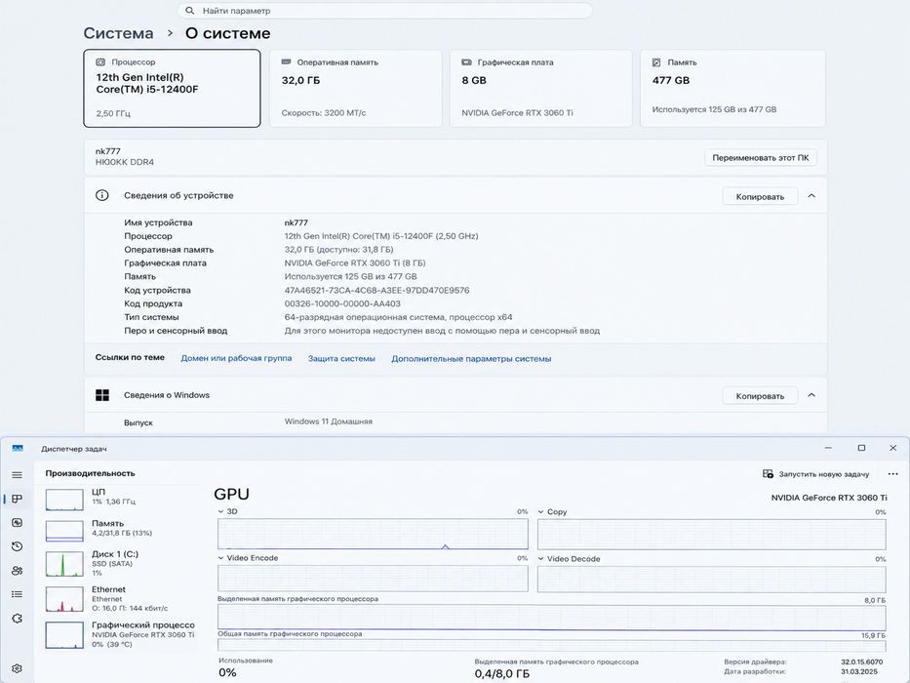
Task: Click Запустить новую задачу button
Action: click(x=815, y=474)
